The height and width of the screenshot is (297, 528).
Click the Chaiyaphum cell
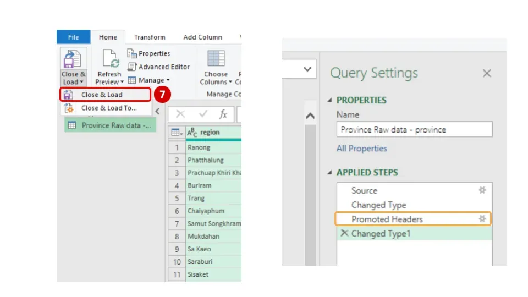coord(213,211)
